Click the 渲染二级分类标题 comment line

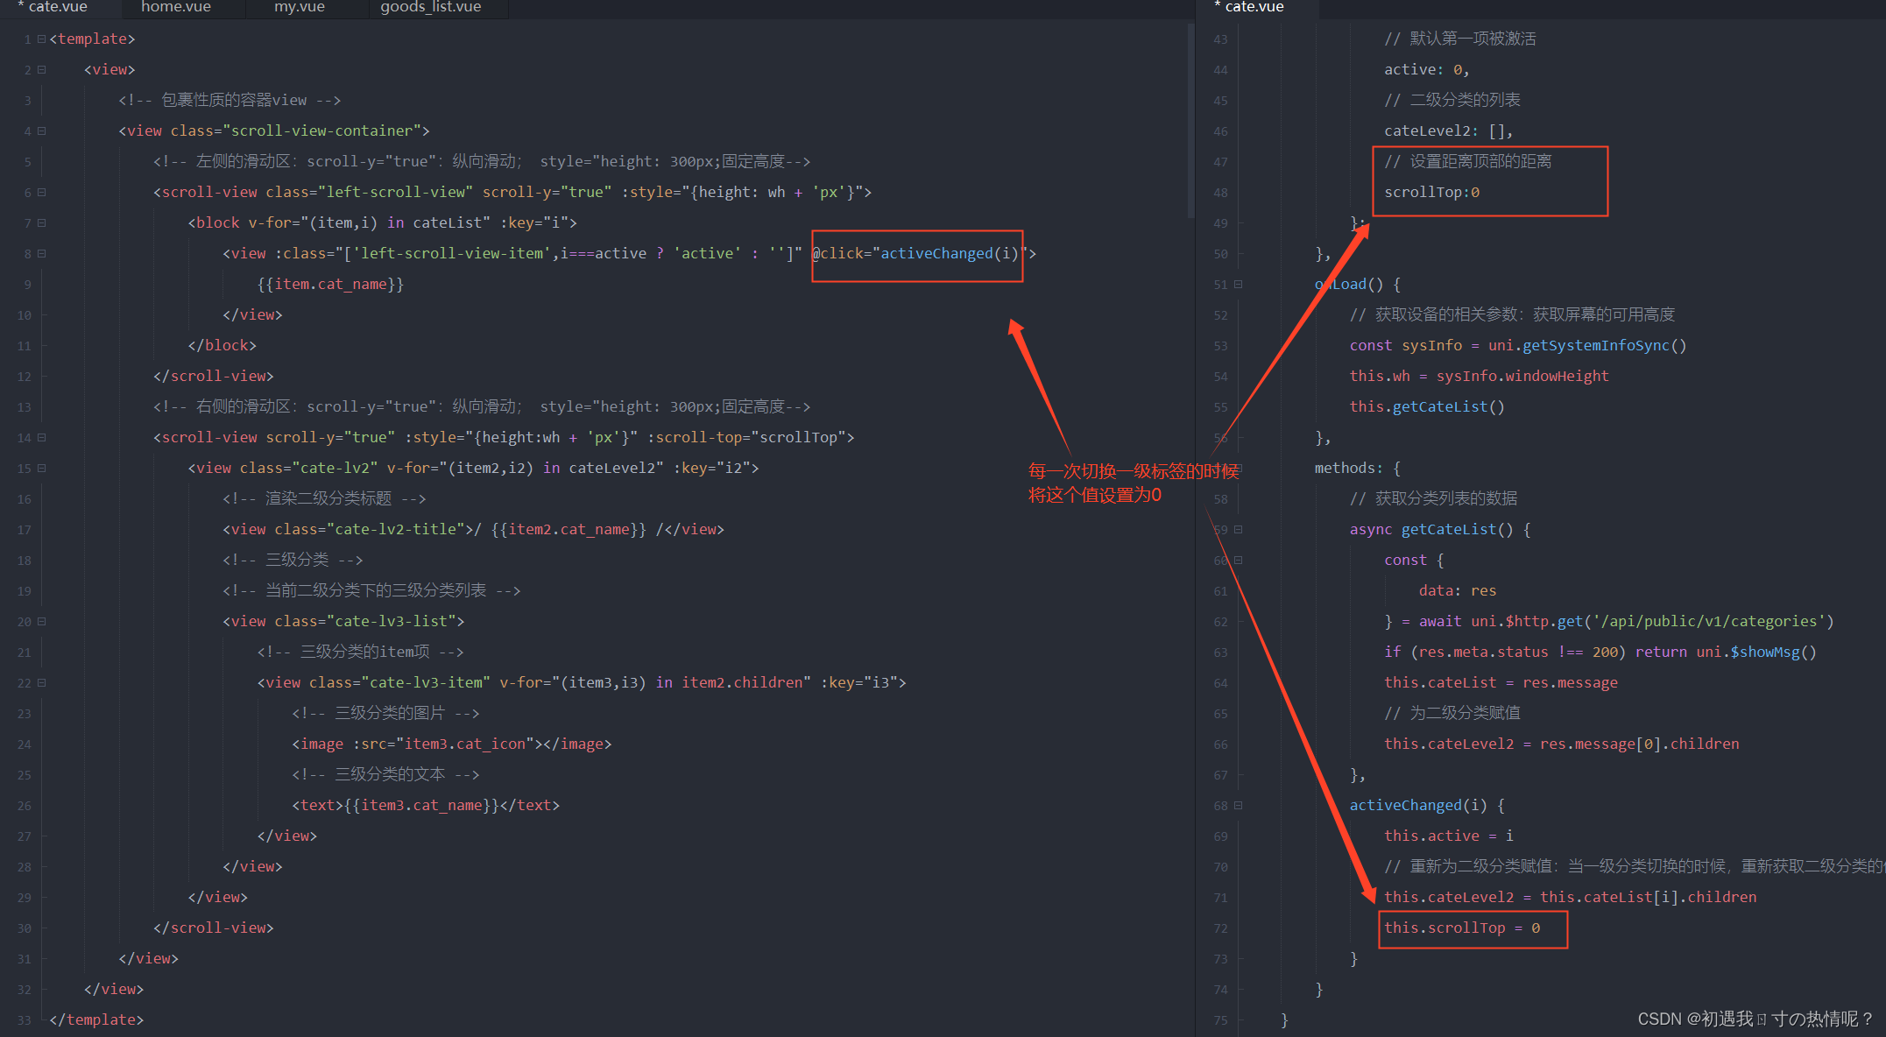tap(324, 499)
